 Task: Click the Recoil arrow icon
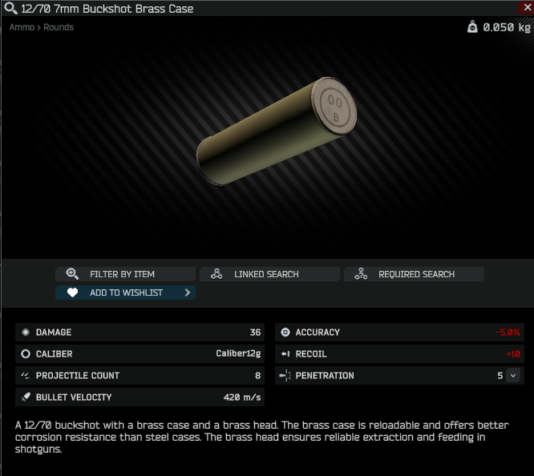pos(285,353)
